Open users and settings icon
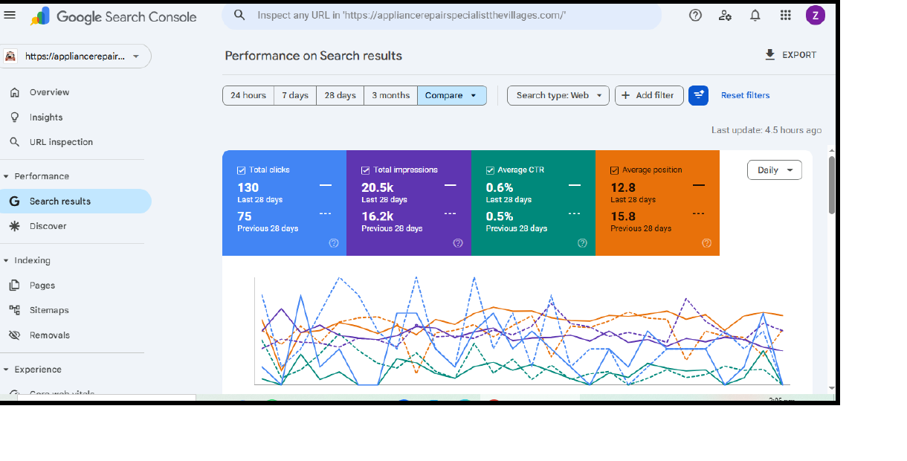907x461 pixels. [x=726, y=15]
